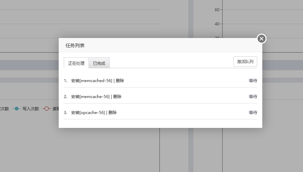This screenshot has height=172, width=303.
Task: Close the 任务列表 dialog with the X icon
Action: [262, 39]
